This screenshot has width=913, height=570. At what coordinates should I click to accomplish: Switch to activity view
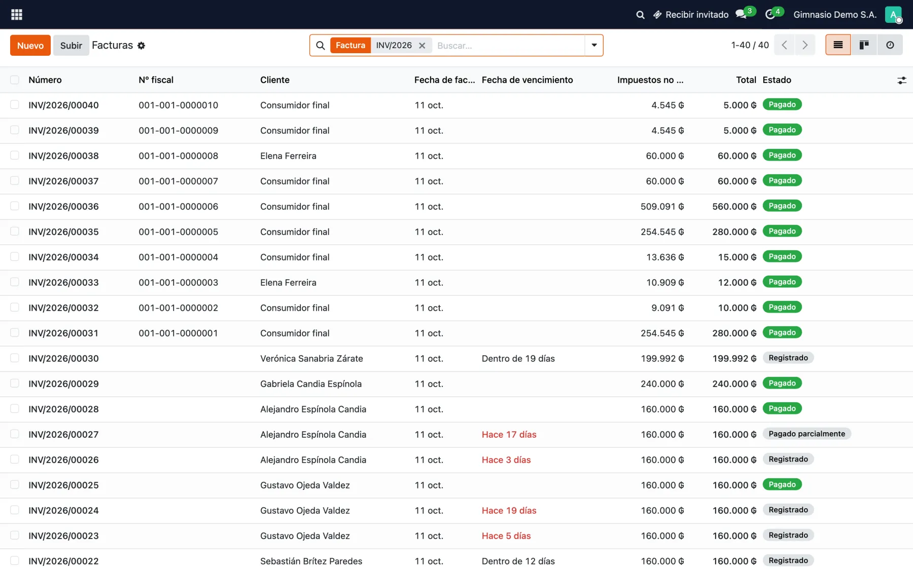pos(890,45)
